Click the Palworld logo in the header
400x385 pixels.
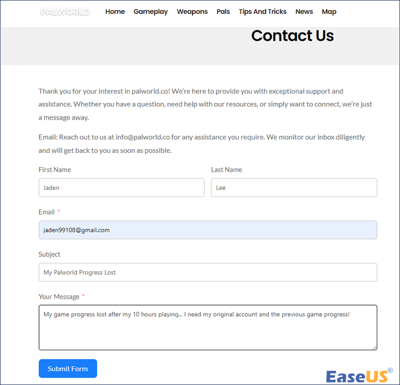tap(65, 11)
